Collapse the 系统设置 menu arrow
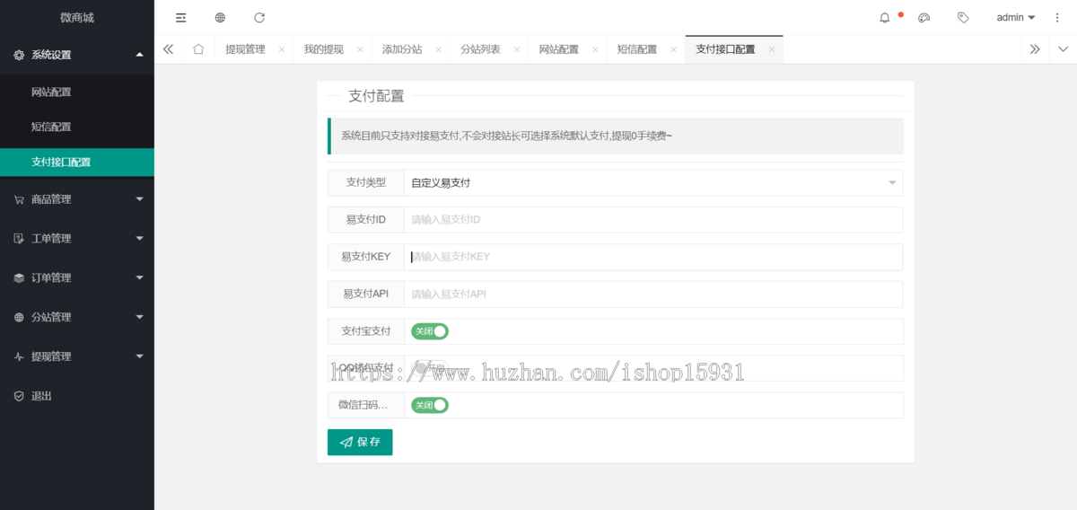This screenshot has width=1077, height=510. coord(139,55)
